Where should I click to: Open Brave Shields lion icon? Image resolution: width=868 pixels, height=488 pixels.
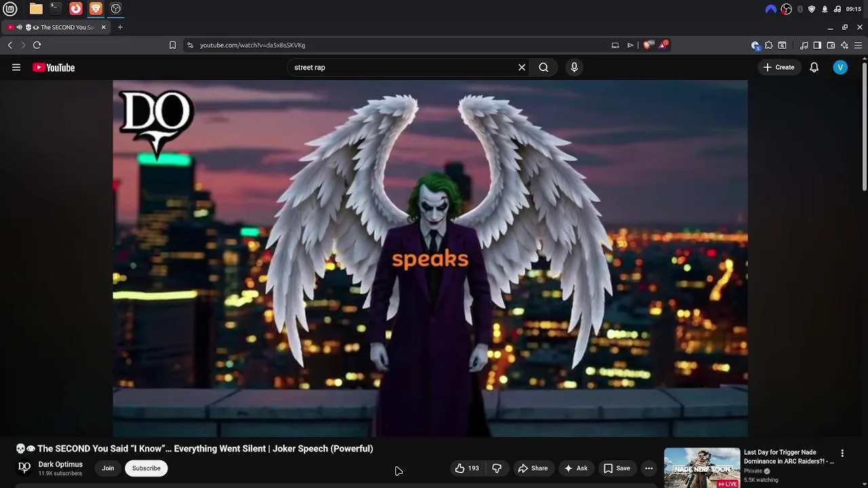point(647,45)
